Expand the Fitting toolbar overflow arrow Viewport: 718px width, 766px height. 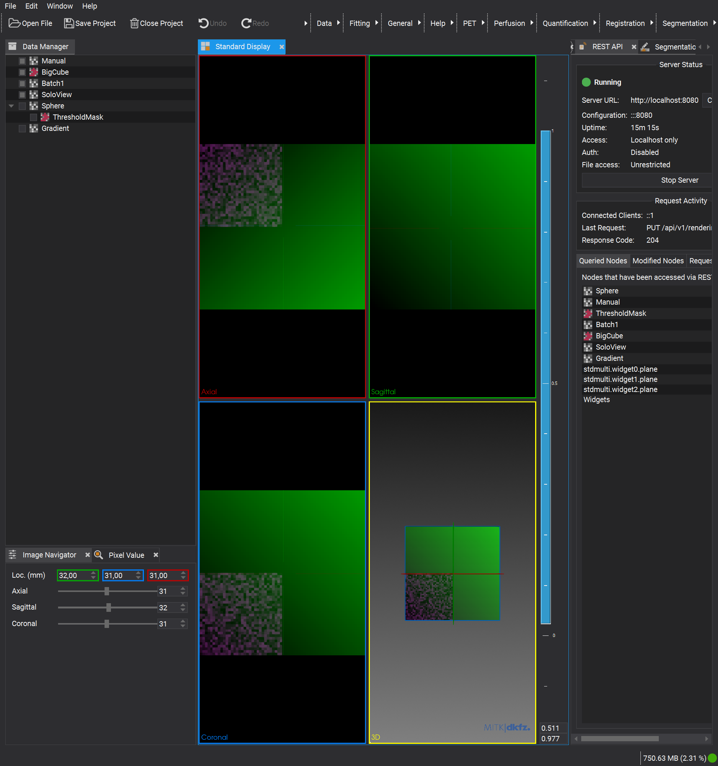(x=377, y=23)
